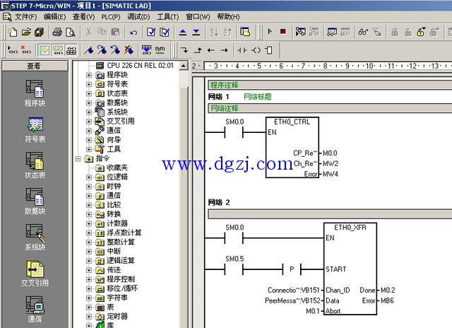The width and height of the screenshot is (452, 328).
Task: Open print preview from the toolbar
Action: pos(71,32)
